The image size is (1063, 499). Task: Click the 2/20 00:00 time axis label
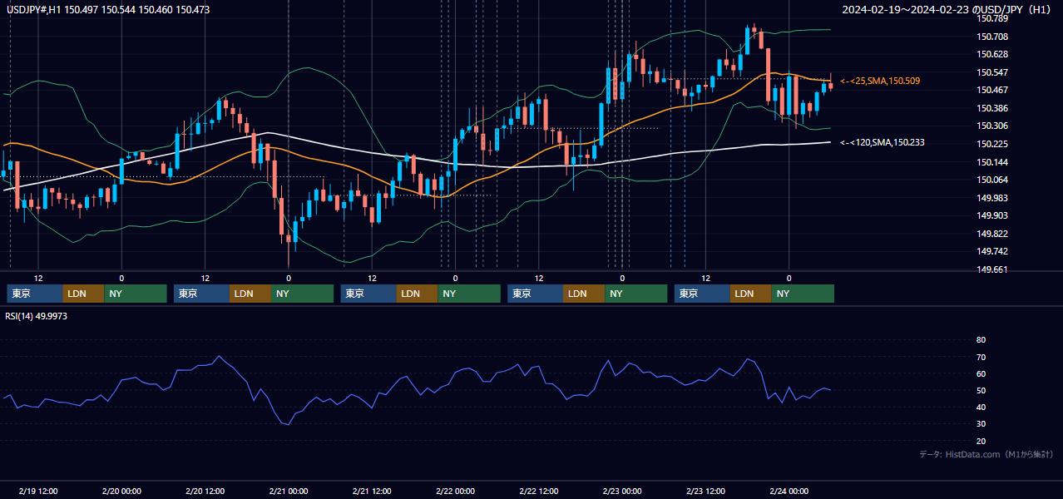tap(121, 491)
